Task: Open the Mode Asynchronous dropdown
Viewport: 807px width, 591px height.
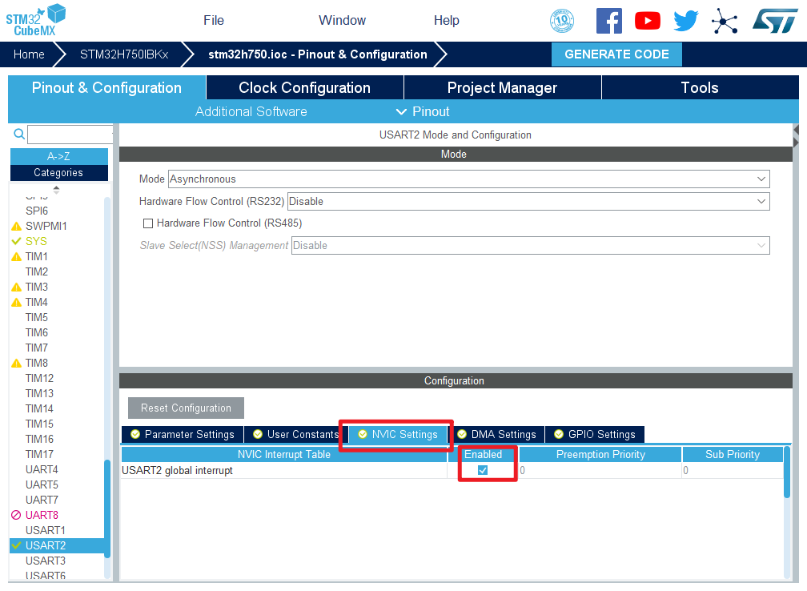Action: (x=468, y=179)
